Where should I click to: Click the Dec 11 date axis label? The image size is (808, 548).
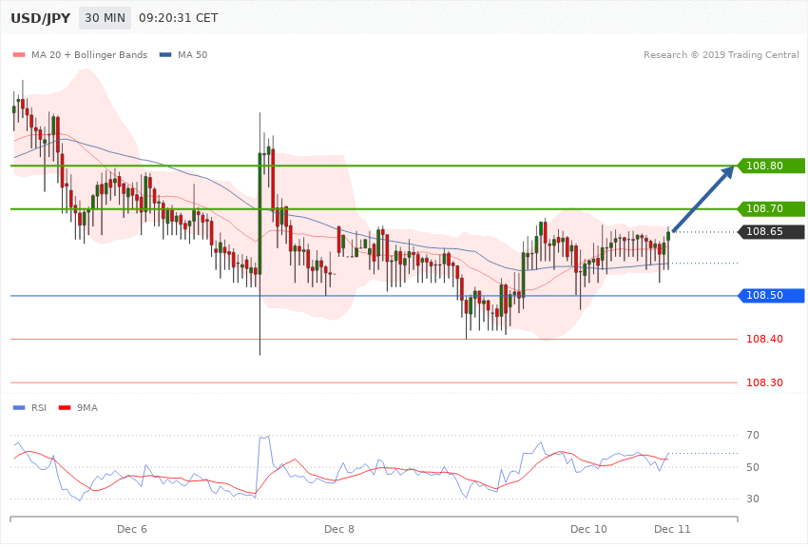pos(672,529)
